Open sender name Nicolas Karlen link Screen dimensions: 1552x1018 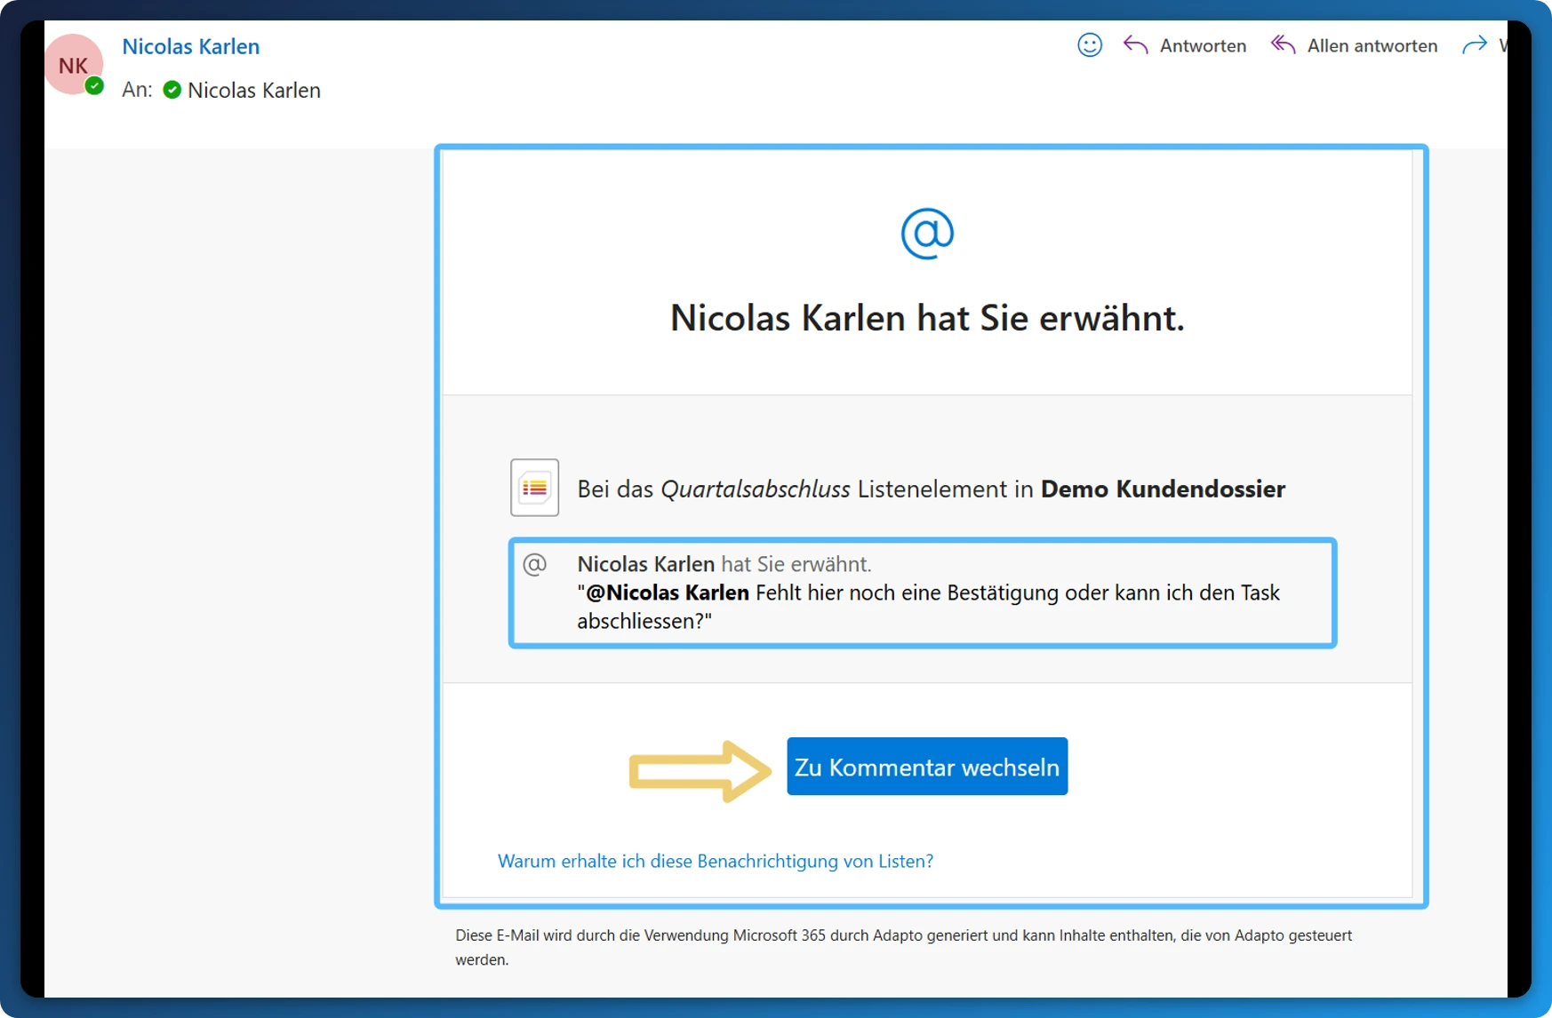pos(191,46)
